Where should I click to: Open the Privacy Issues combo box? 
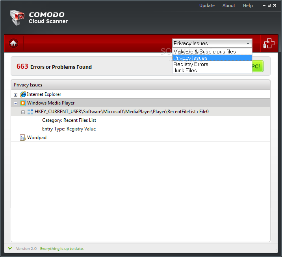point(212,43)
